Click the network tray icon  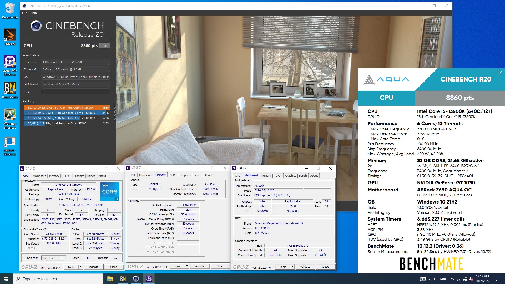[x=465, y=279]
